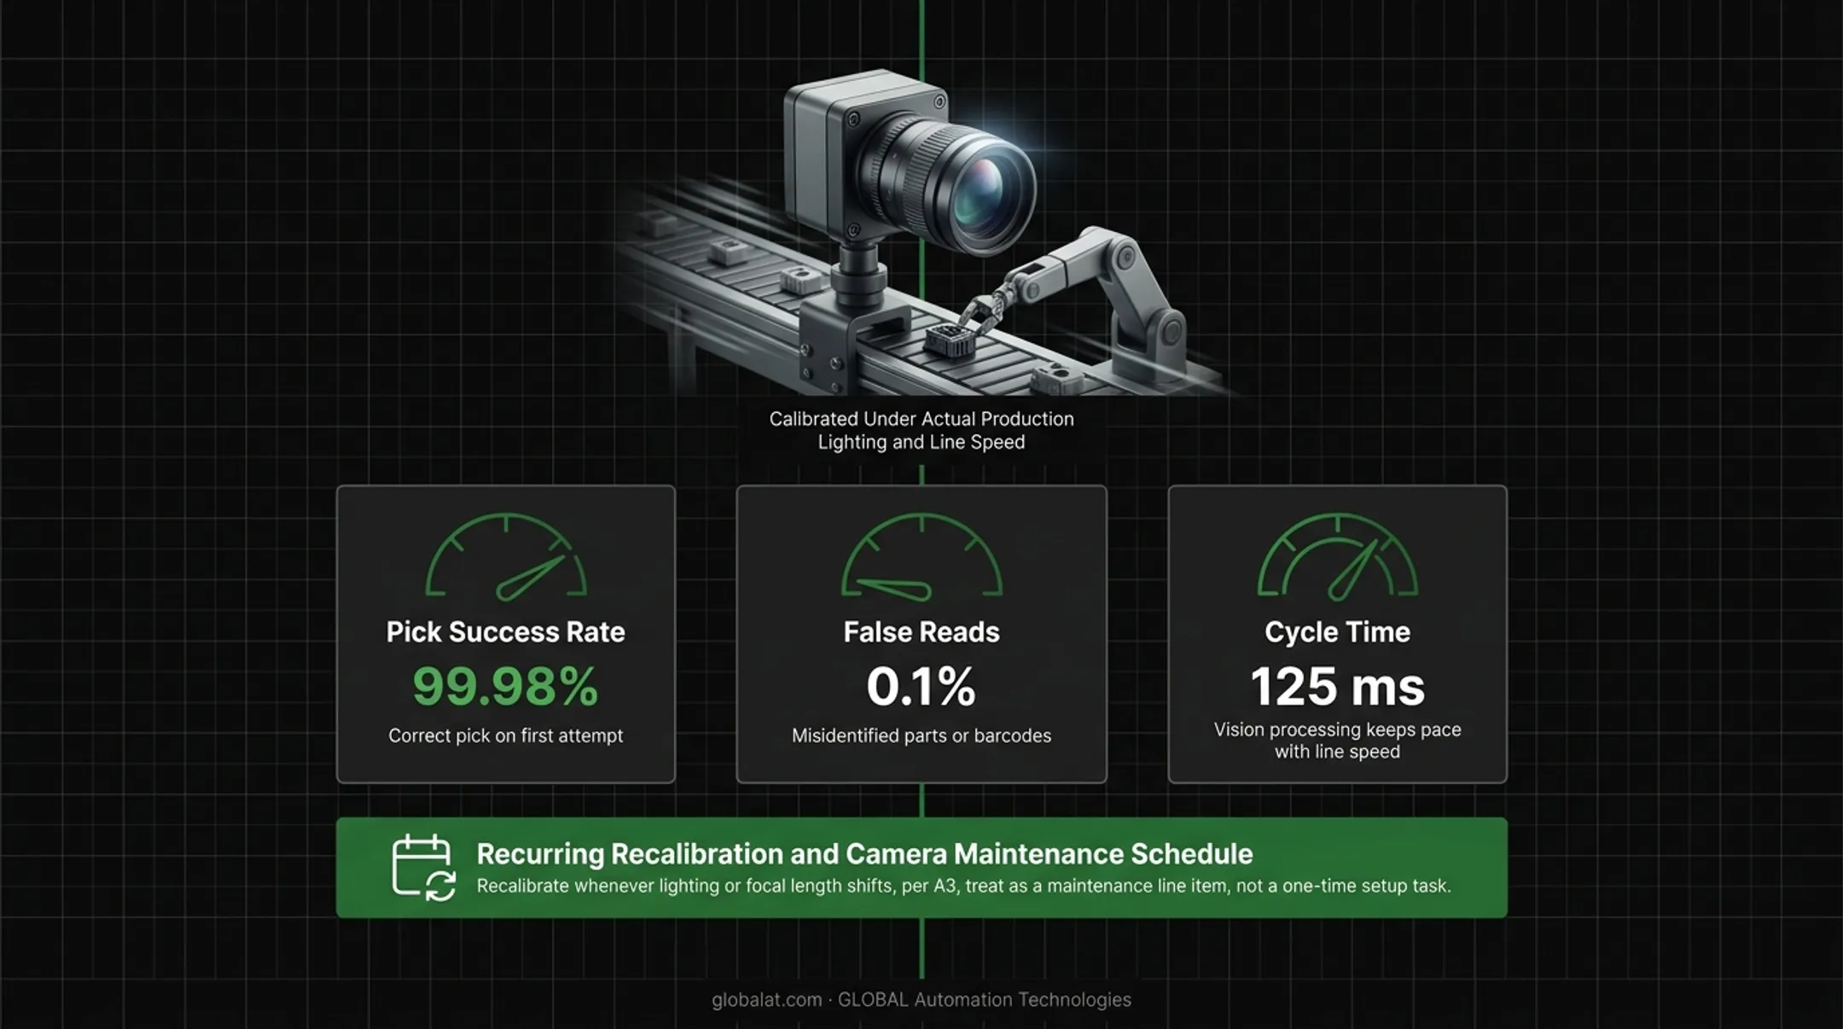
Task: Open the globalat.com footer link
Action: tap(767, 999)
